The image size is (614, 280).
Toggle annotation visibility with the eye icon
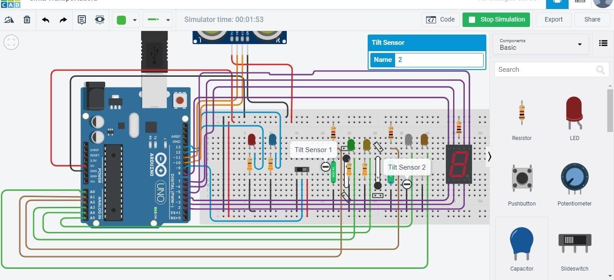tap(99, 19)
